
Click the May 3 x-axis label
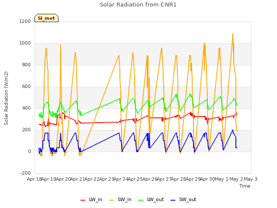[251, 179]
